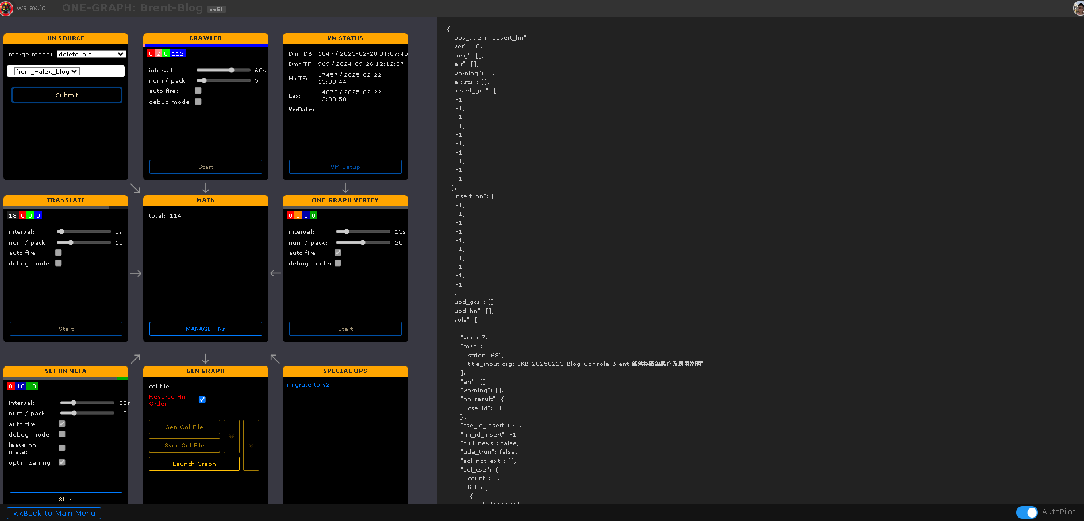The height and width of the screenshot is (521, 1084).
Task: Click the MANAGE HNs button
Action: coord(205,329)
